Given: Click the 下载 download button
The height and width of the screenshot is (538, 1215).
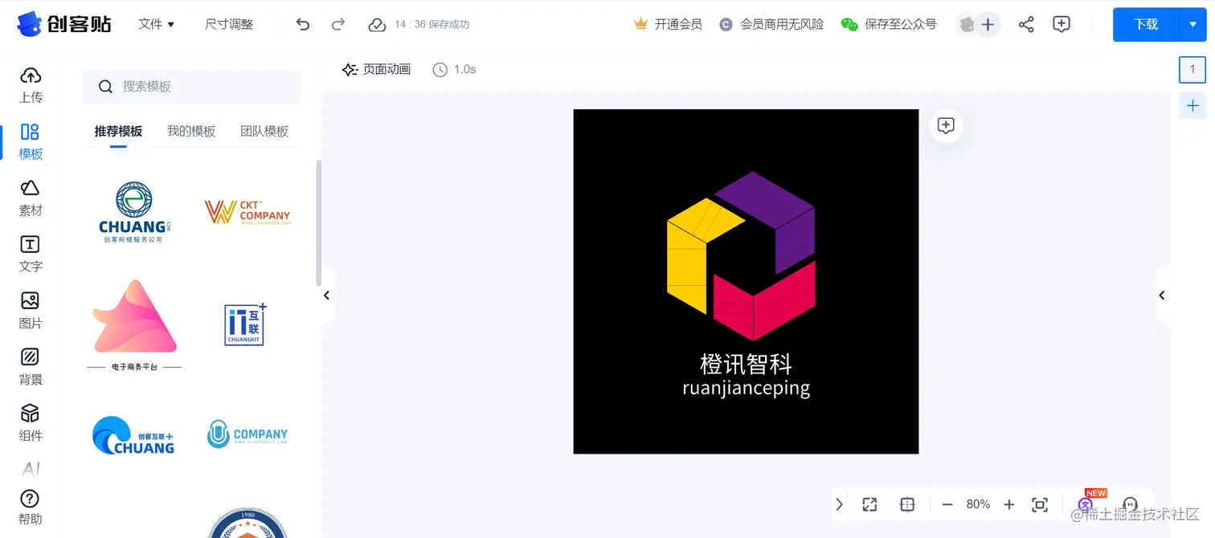Looking at the screenshot, I should click(x=1146, y=24).
